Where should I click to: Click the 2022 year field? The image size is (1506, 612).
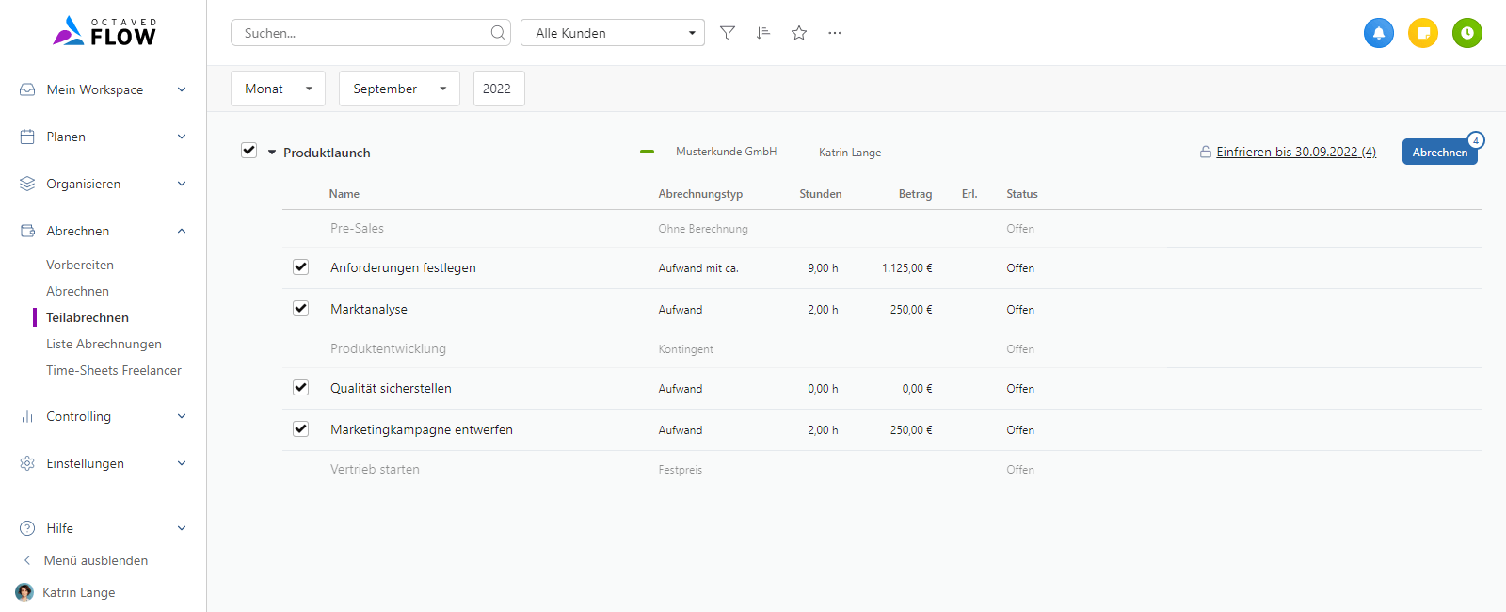499,89
